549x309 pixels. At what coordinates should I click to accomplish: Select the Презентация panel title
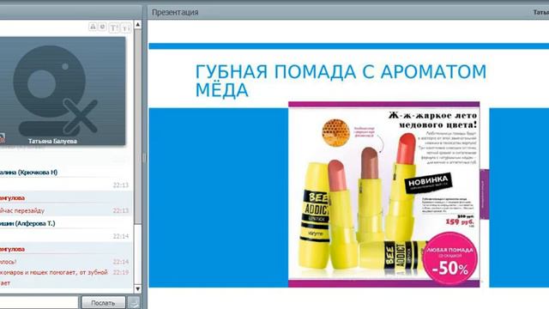click(175, 12)
